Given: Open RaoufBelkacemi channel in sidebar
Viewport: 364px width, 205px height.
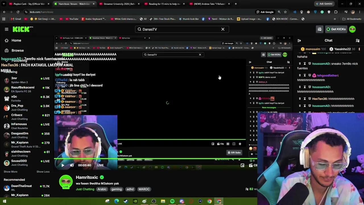Looking at the screenshot, I should point(27,89).
